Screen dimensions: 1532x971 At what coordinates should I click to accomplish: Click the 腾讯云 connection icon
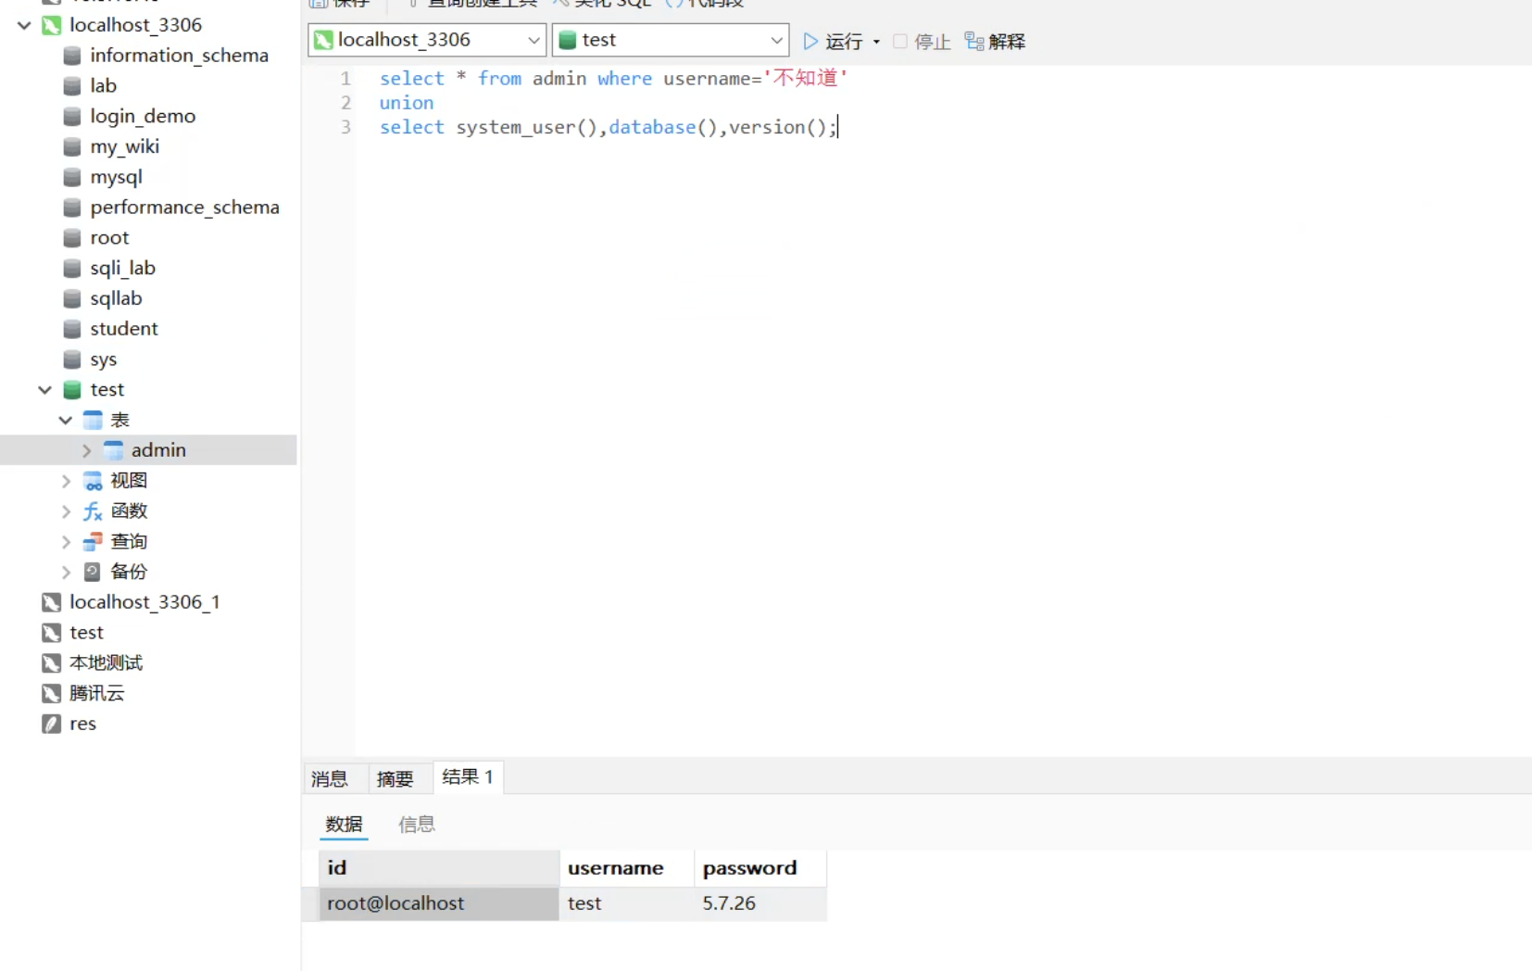click(x=52, y=693)
